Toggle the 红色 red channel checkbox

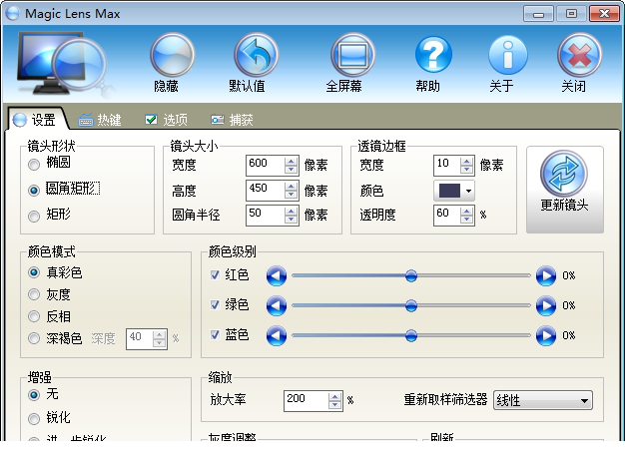tap(216, 274)
